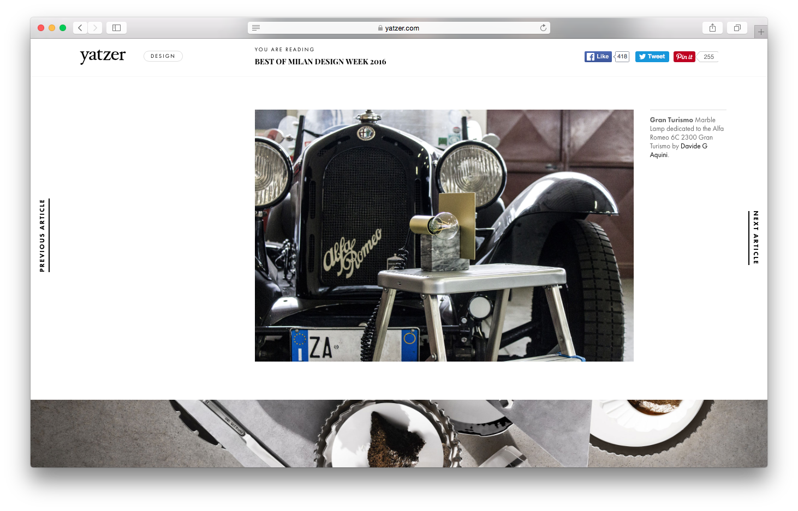Click the Alfa Romeo lamp photo
Screen dimensions: 798x511
point(444,236)
